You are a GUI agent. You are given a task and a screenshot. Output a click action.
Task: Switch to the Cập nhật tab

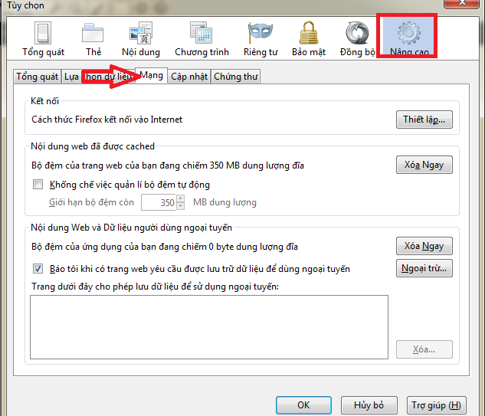(x=188, y=77)
